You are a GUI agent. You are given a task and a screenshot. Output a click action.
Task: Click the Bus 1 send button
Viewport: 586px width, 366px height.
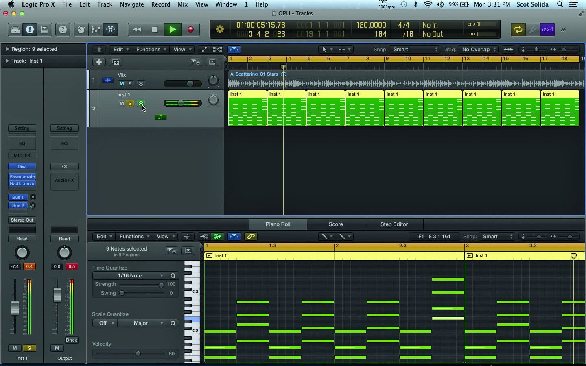point(18,197)
